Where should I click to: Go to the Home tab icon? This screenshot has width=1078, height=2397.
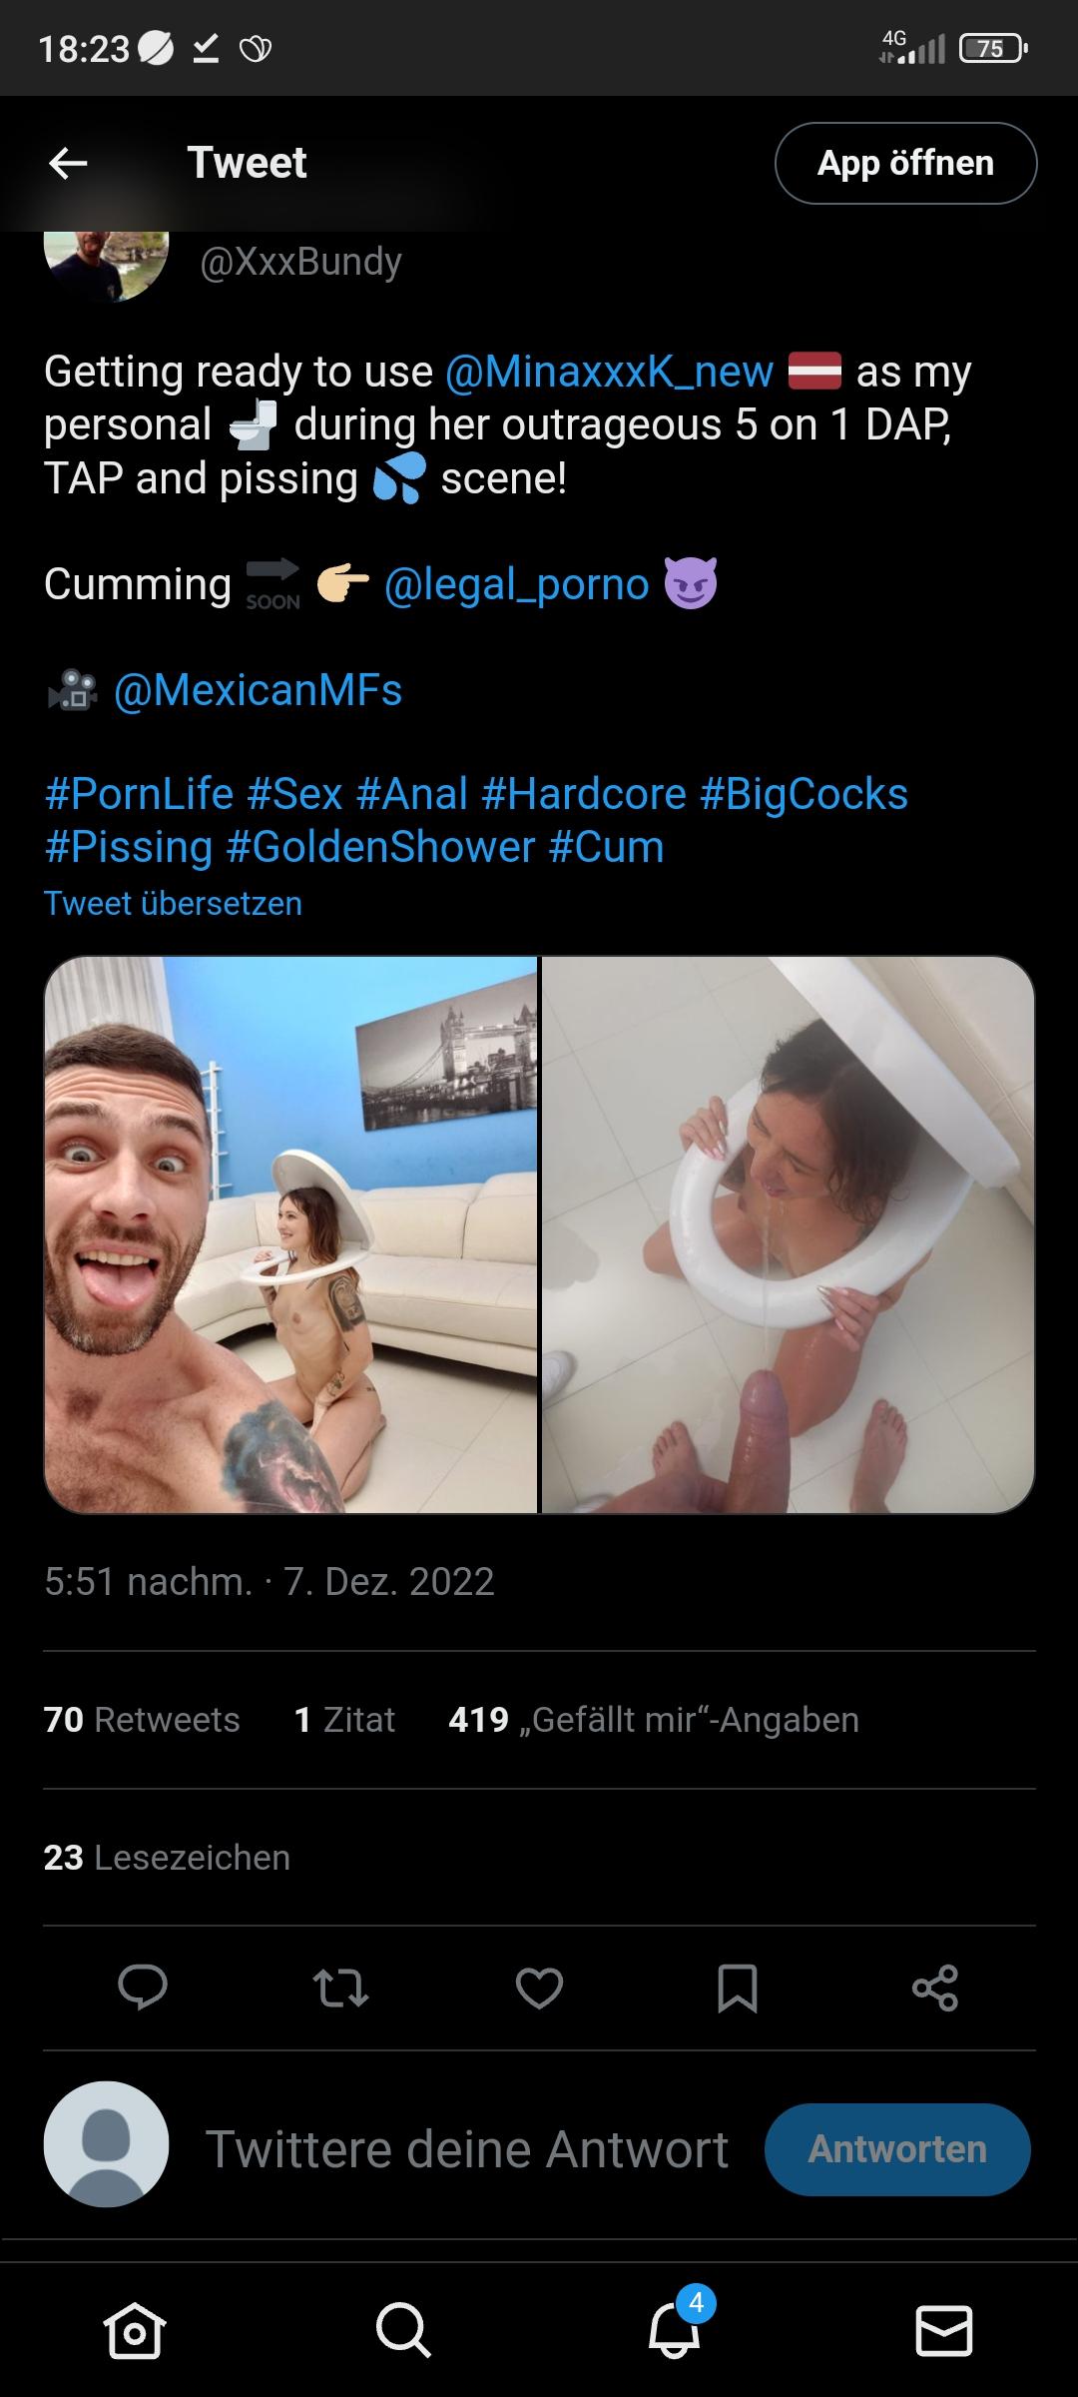click(x=134, y=2331)
